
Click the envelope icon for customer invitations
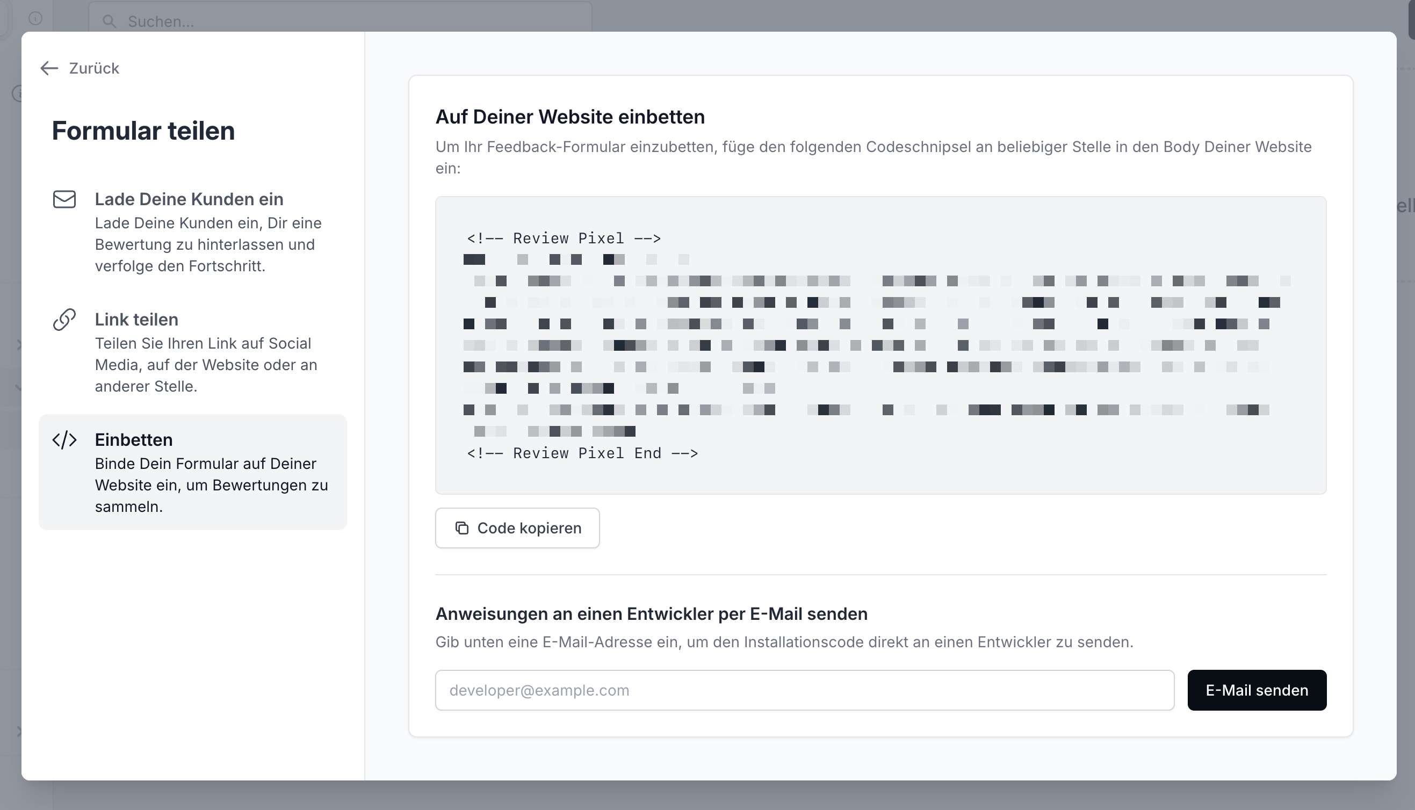click(x=64, y=199)
